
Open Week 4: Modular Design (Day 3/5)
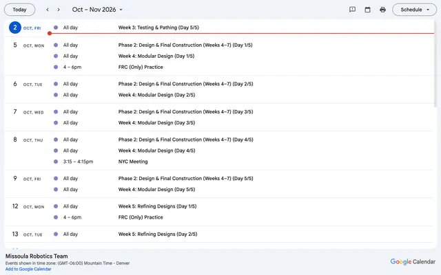pyautogui.click(x=156, y=122)
